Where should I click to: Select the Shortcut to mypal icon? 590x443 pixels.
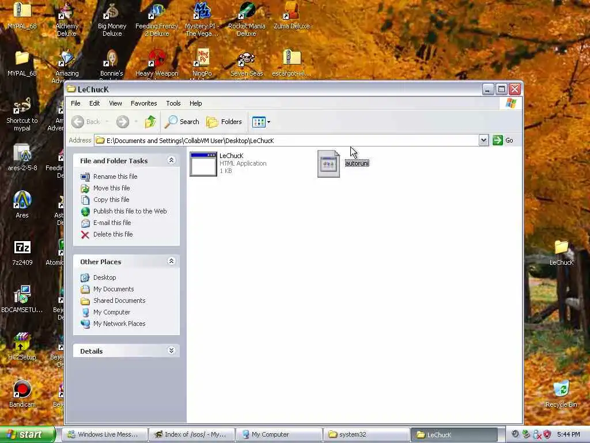pos(22,115)
